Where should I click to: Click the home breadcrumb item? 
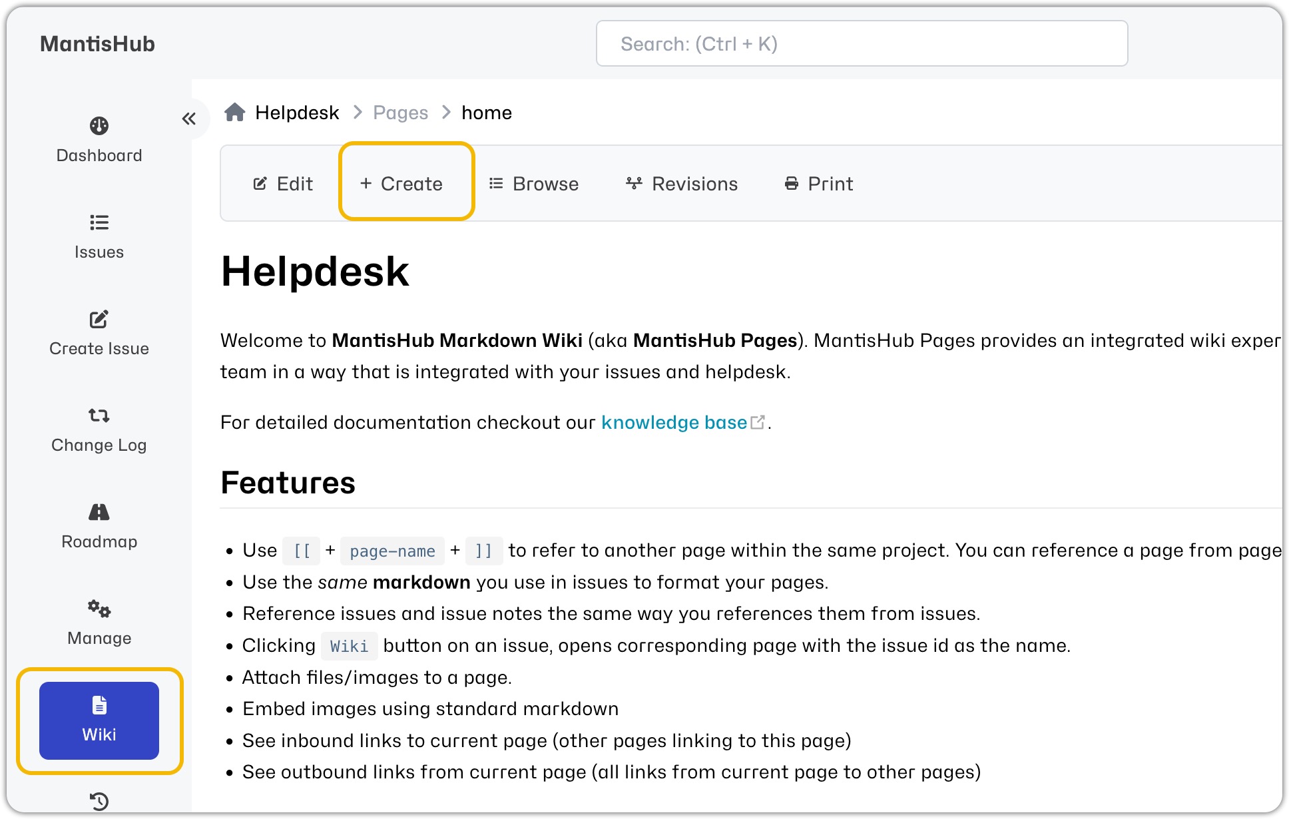point(487,113)
